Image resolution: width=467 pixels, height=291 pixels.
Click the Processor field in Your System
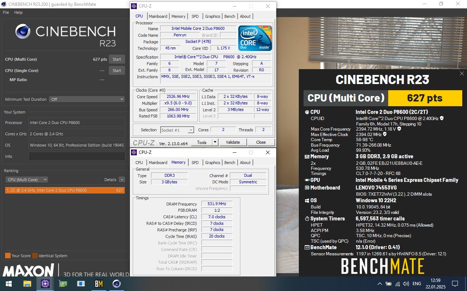coord(77,123)
